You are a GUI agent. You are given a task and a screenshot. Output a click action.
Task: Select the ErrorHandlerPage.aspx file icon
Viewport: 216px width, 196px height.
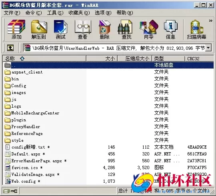pos(8,161)
